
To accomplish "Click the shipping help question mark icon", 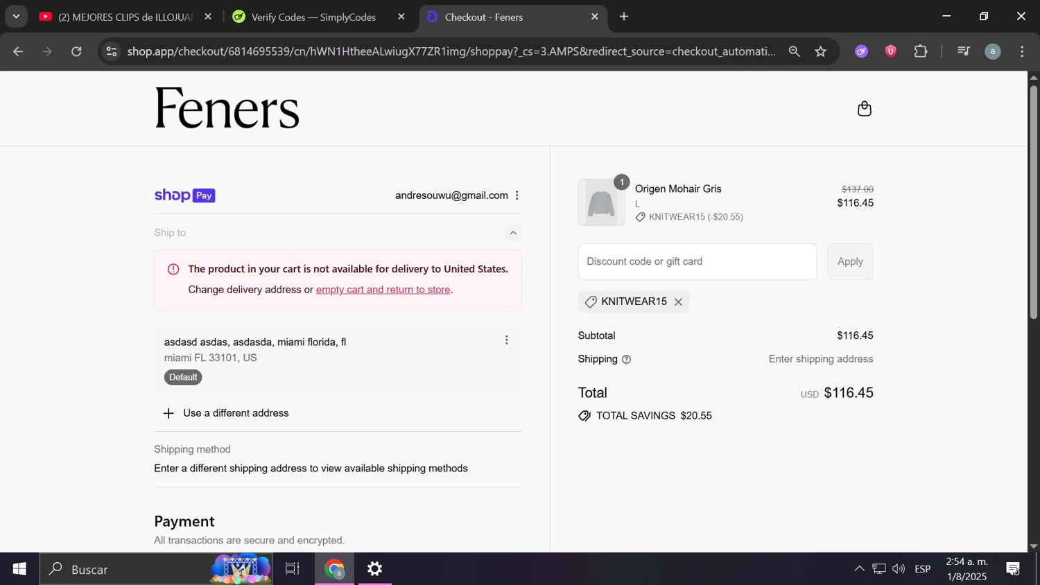I will coord(627,360).
